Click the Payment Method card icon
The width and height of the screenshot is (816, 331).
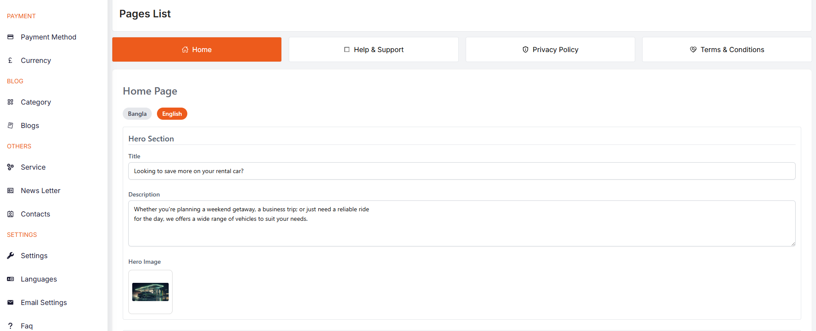click(x=10, y=37)
